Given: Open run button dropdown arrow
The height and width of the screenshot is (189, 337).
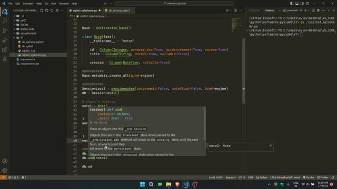Looking at the screenshot, I should (231, 10).
